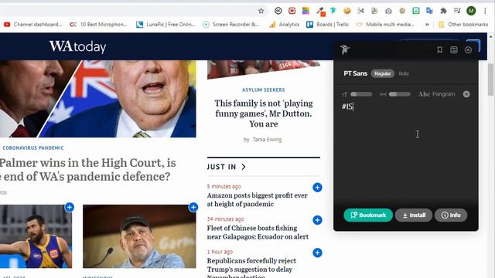The image size is (495, 278).
Task: Show more bookmarks with the chevron
Action: 427,24
